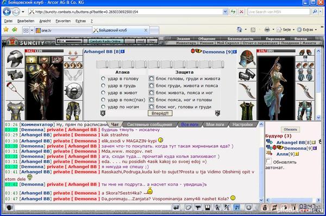The image size is (326, 216).
Task: Click Demonna's blue gloves slot
Action: [x=305, y=75]
